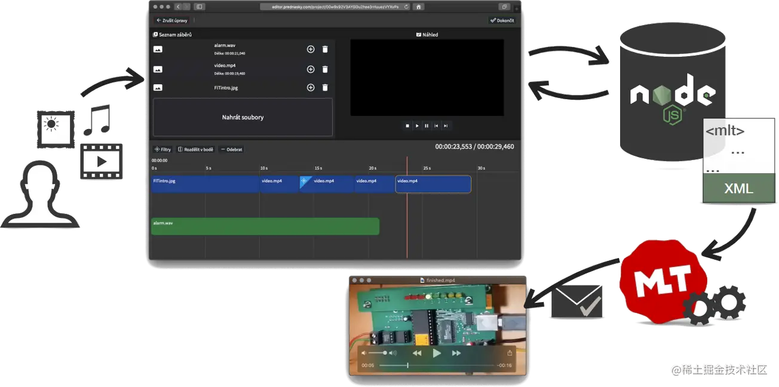Click the Odebrat remove button
The image size is (779, 387).
(232, 149)
